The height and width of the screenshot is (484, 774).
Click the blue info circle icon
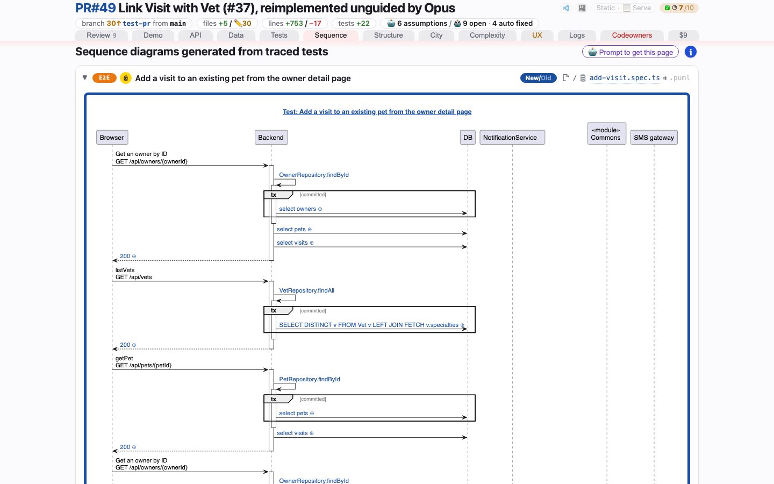click(691, 52)
